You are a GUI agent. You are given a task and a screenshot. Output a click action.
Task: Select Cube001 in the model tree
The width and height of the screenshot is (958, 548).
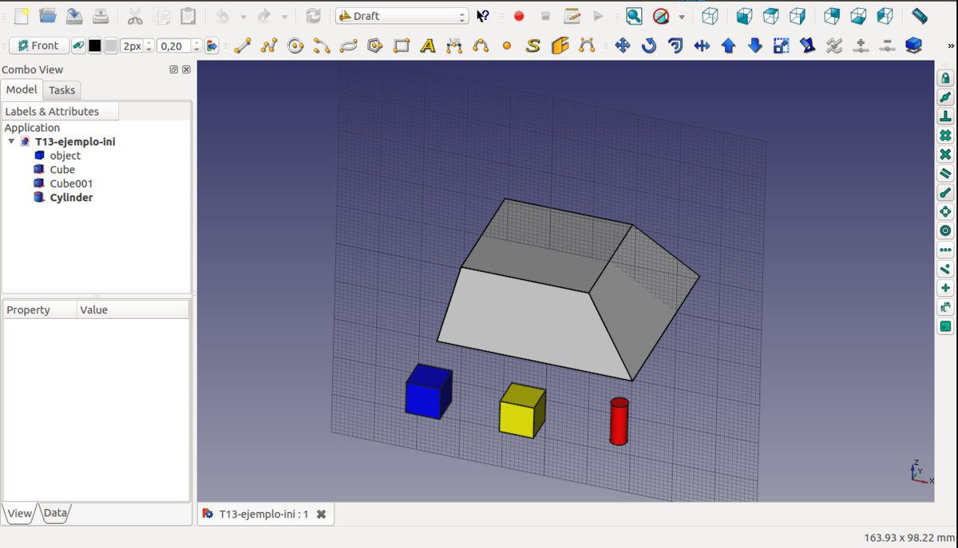[71, 183]
